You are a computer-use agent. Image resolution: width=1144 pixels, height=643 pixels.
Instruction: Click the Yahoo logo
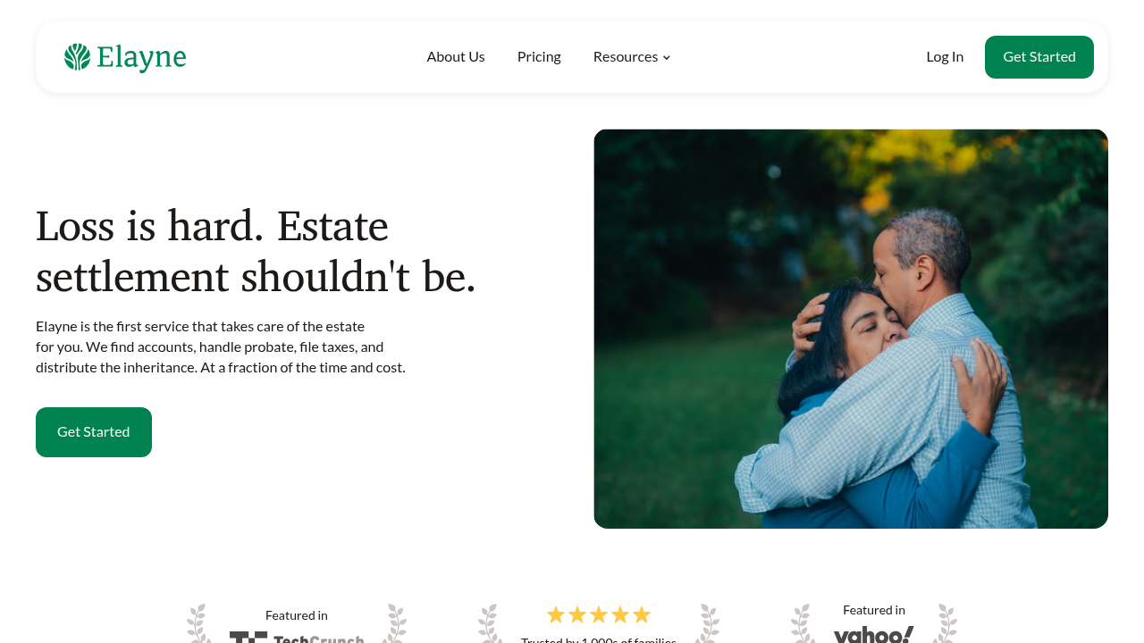pyautogui.click(x=874, y=634)
